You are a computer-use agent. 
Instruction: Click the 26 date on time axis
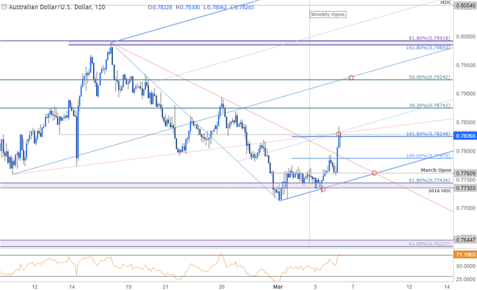(222, 286)
